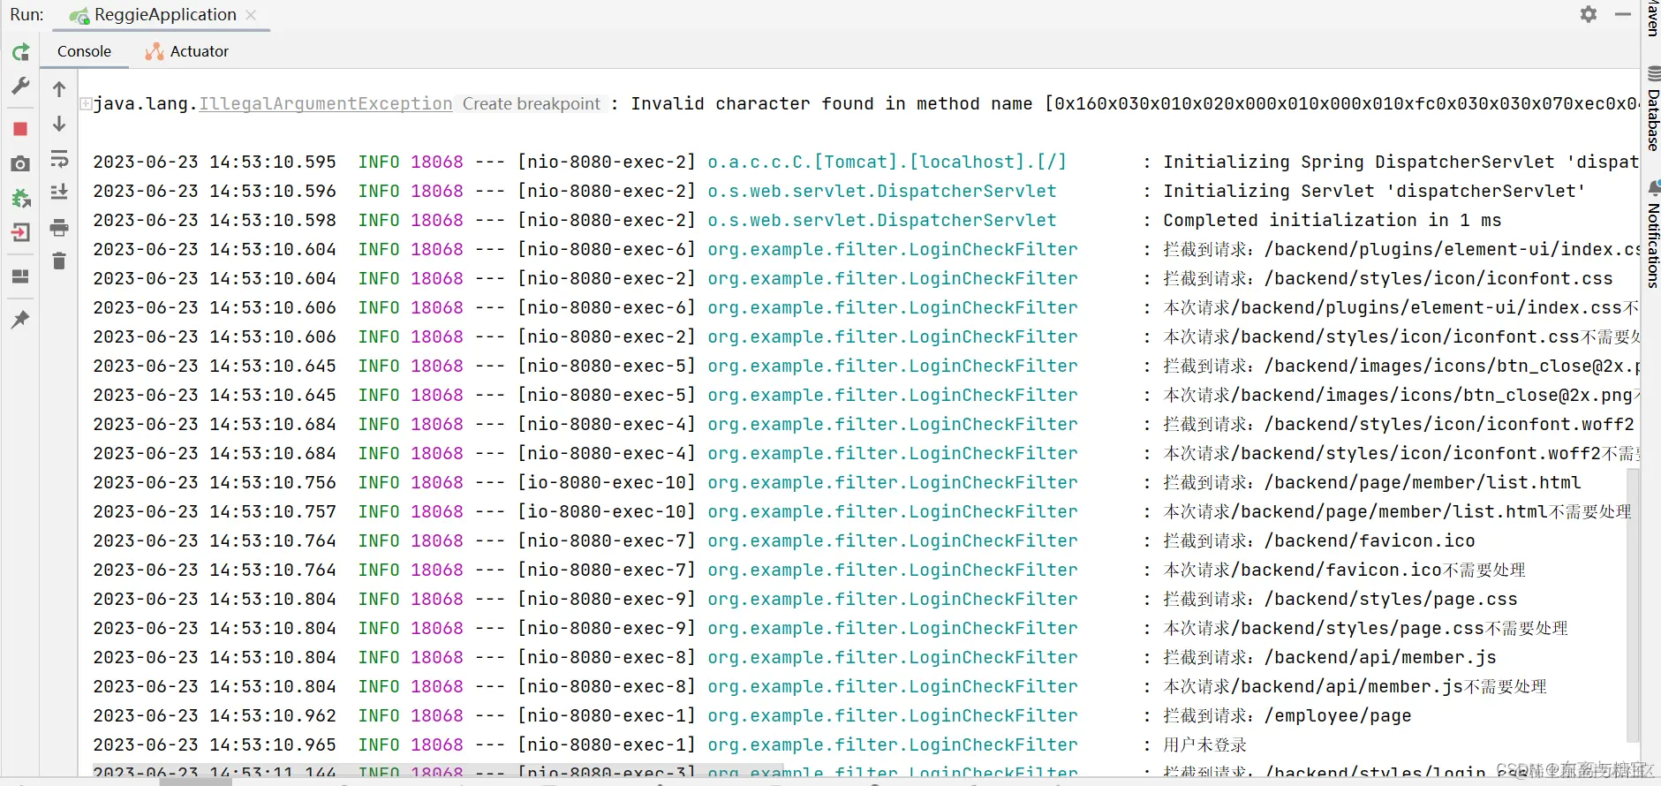Switch to the Actuator tab
1661x786 pixels.
click(x=187, y=51)
